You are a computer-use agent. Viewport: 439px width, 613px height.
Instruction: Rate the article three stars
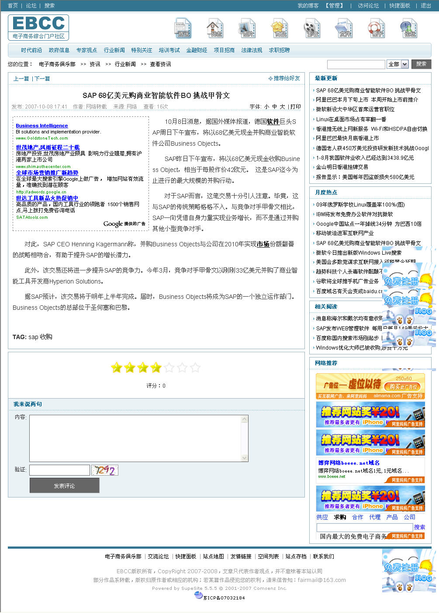[143, 368]
